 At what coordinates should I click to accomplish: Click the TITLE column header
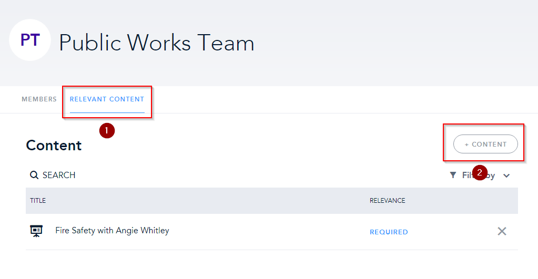coord(38,201)
